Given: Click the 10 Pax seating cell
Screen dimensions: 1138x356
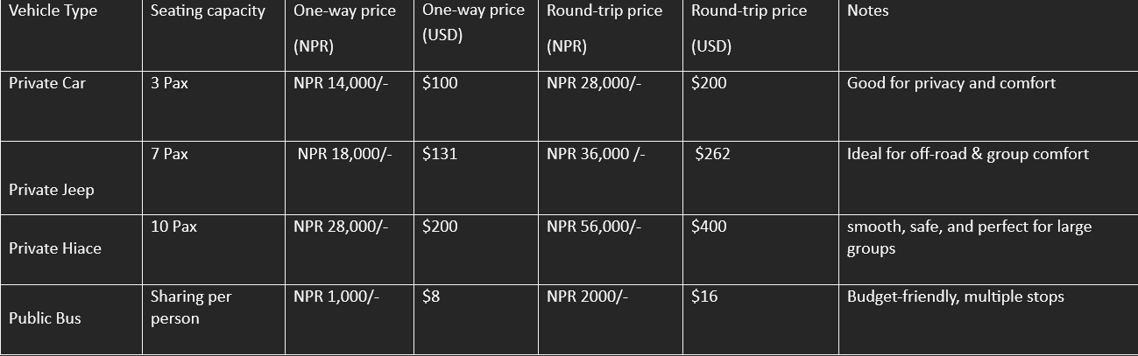Looking at the screenshot, I should click(173, 227).
